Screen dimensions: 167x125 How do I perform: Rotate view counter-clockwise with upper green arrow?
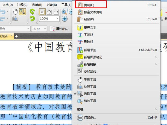(32, 11)
